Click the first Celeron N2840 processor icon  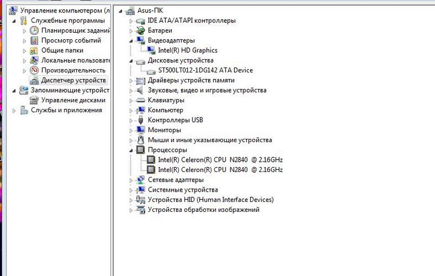[151, 160]
